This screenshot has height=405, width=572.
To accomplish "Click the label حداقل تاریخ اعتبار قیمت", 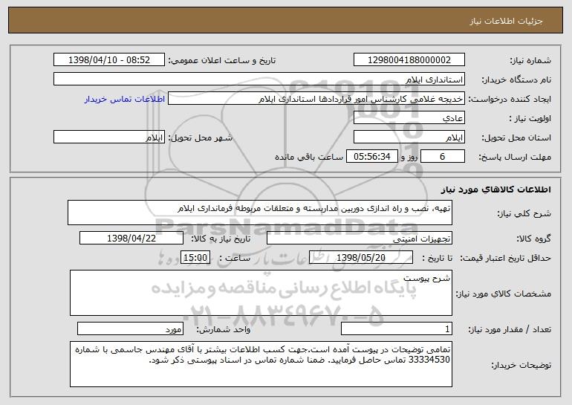I will tap(505, 258).
